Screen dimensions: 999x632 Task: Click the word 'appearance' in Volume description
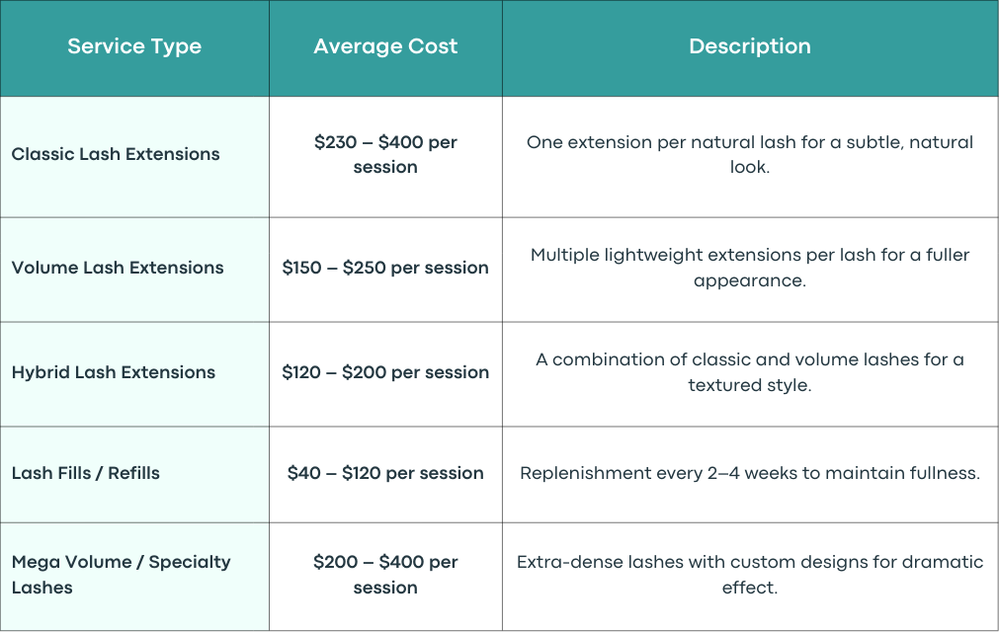pos(748,281)
